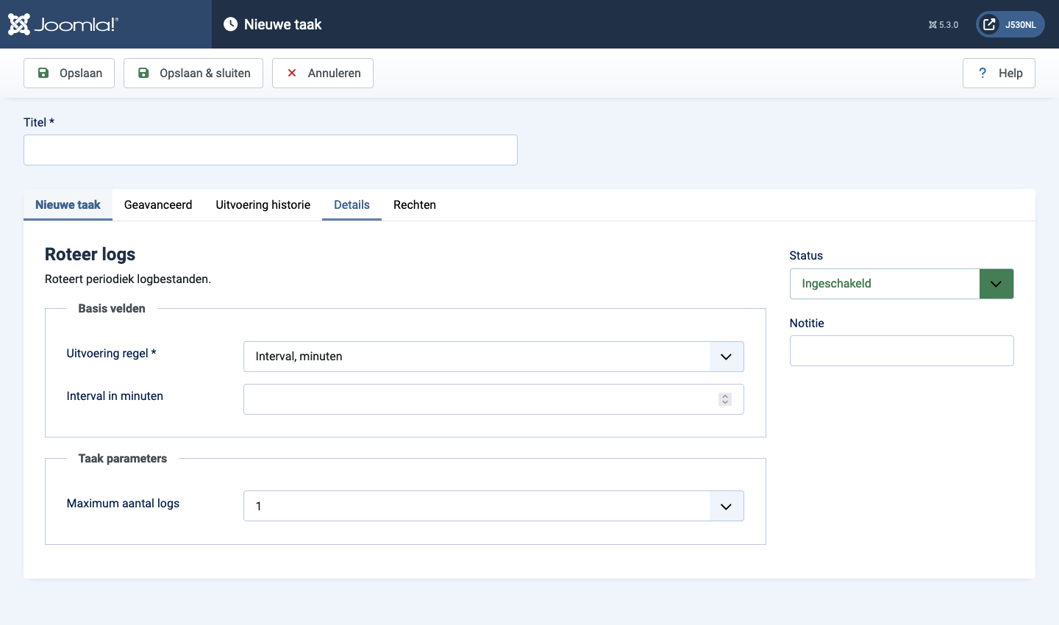Click the Interval in minuten spinner arrows
This screenshot has height=625, width=1059.
(725, 399)
